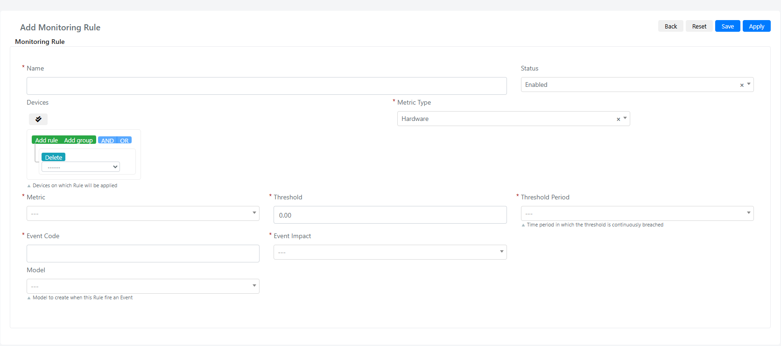Open the Model dropdown

point(143,286)
